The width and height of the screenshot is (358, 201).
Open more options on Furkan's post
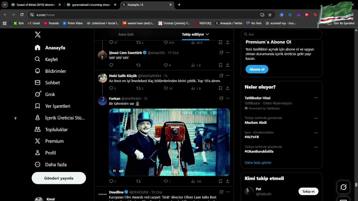[x=228, y=98]
